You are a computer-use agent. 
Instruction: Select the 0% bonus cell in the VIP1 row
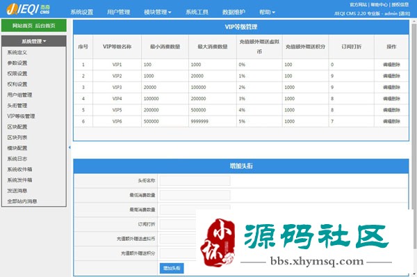coord(259,65)
